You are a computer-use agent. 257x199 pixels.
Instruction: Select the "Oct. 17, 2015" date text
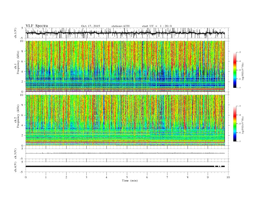click(91, 26)
